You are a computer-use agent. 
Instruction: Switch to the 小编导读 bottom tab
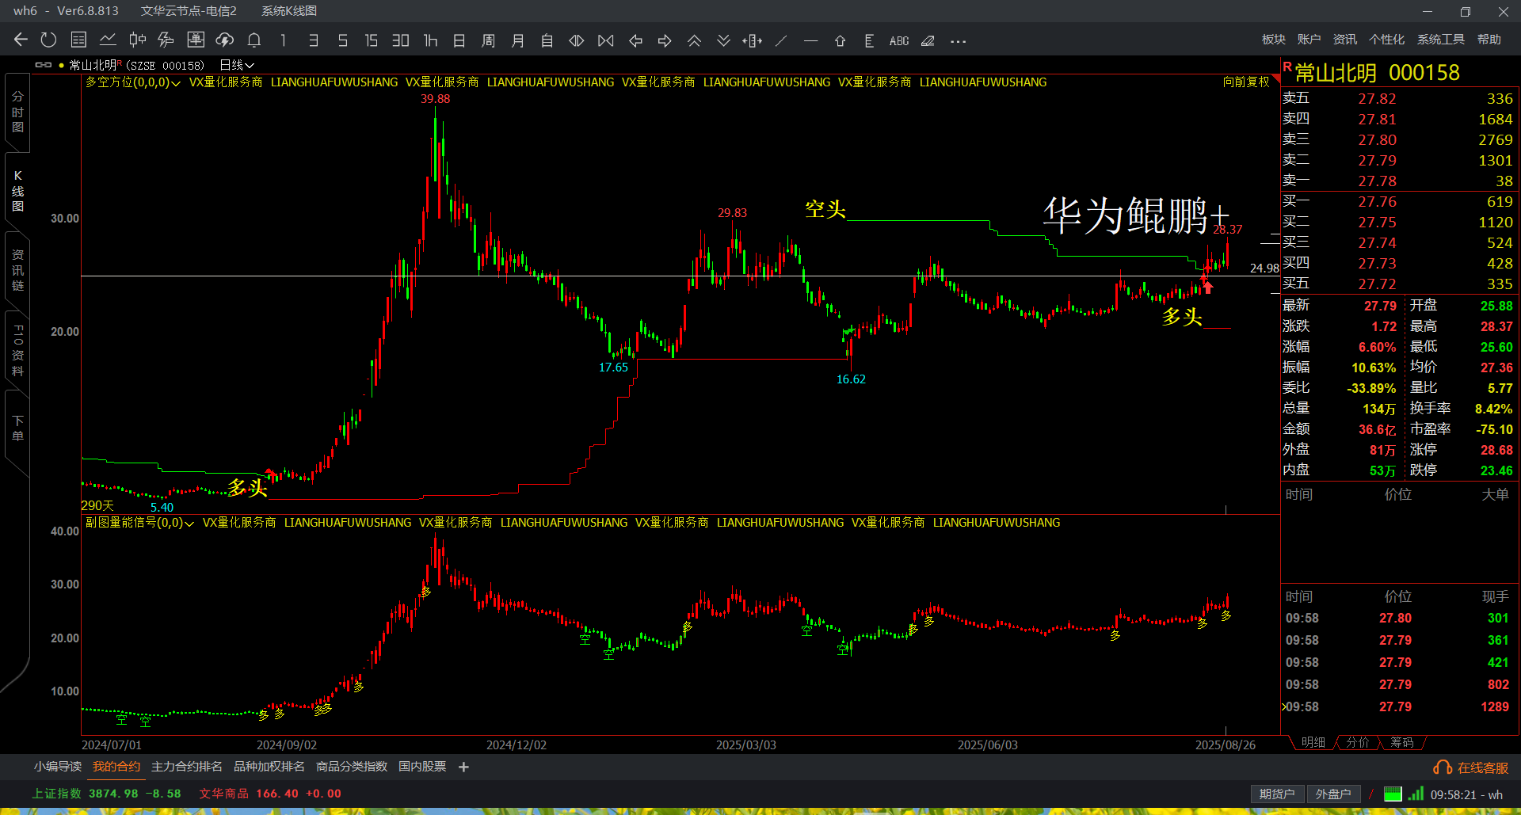point(58,767)
